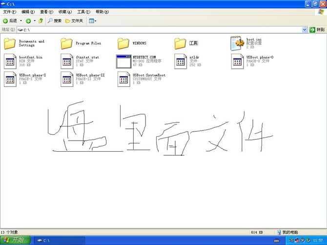Expand the Back button history arrow
The image size is (327, 245).
point(21,21)
